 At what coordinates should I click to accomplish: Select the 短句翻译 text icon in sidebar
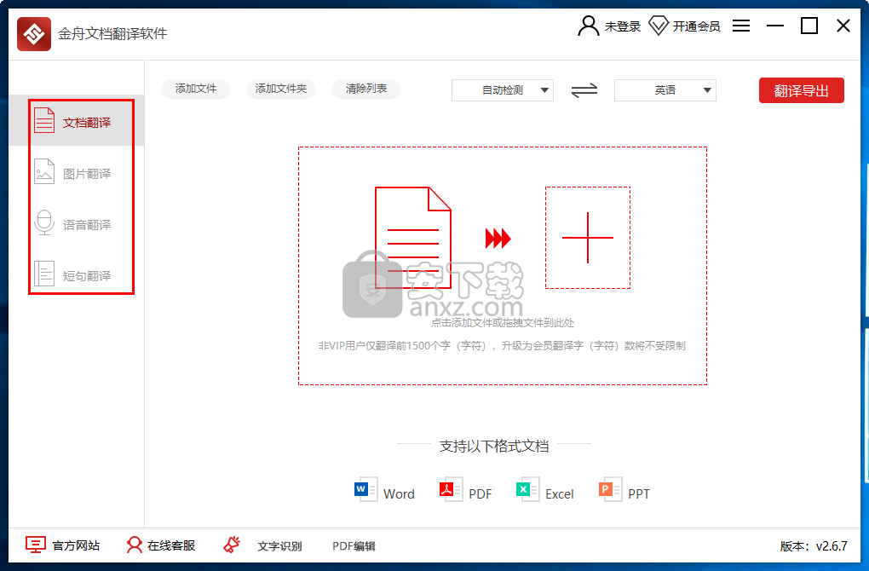coord(44,274)
